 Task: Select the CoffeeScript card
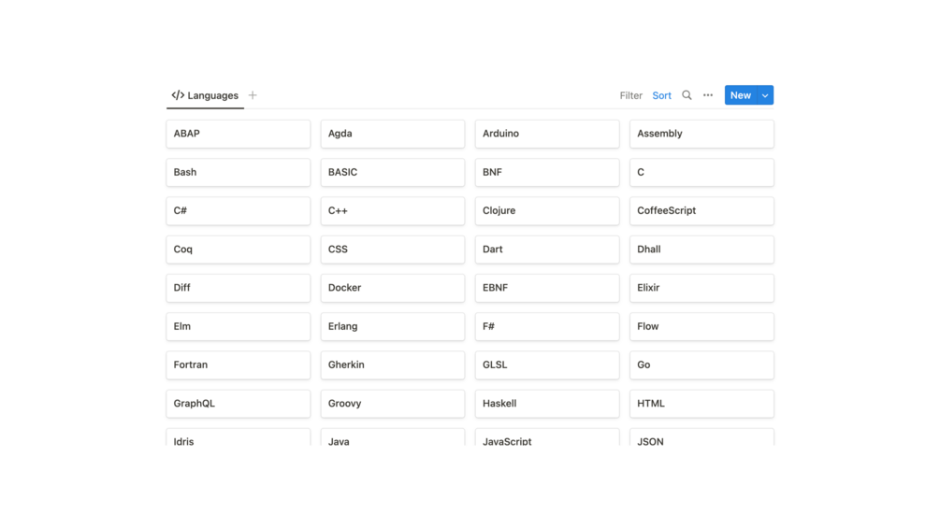point(701,211)
